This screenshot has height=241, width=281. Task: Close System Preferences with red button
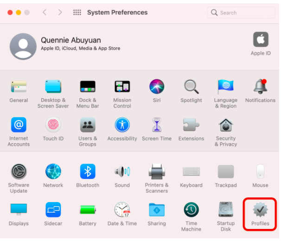click(10, 13)
